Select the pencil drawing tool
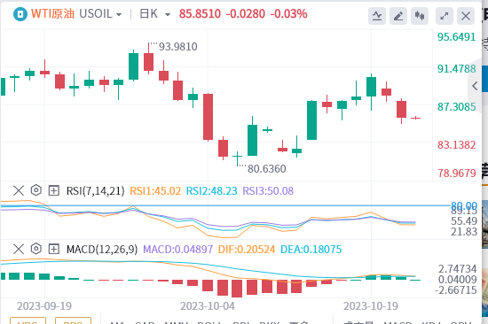Image resolution: width=488 pixels, height=324 pixels. 398,16
